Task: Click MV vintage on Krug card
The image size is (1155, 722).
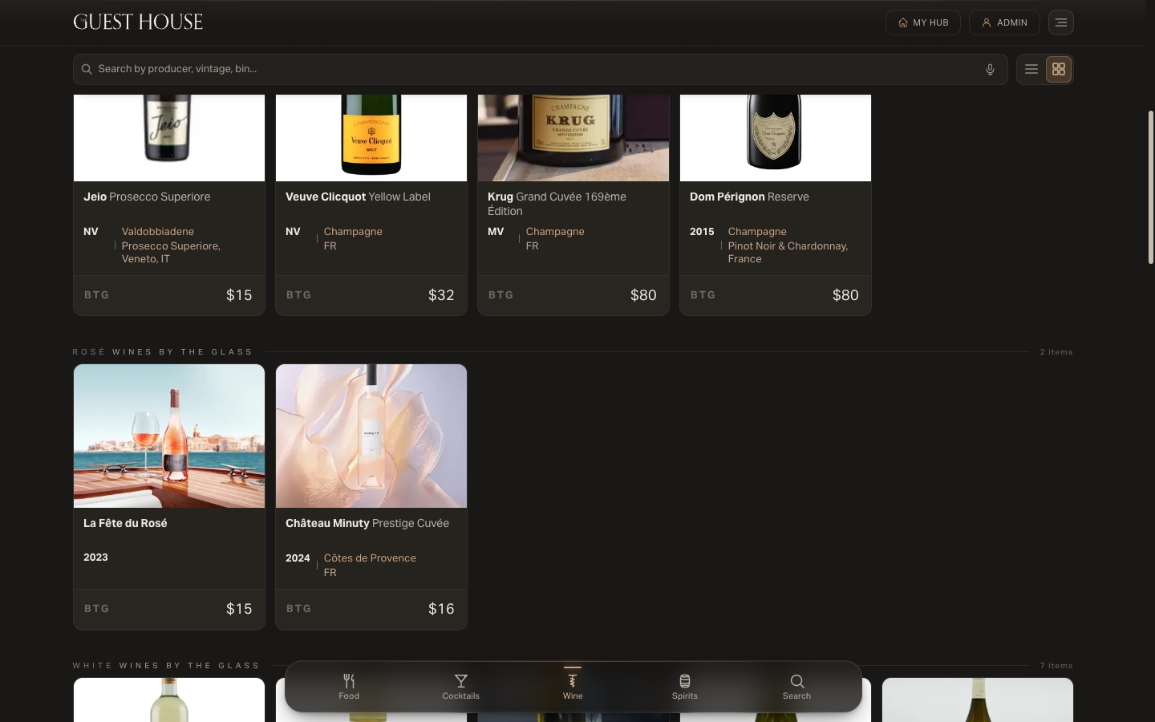Action: [496, 232]
